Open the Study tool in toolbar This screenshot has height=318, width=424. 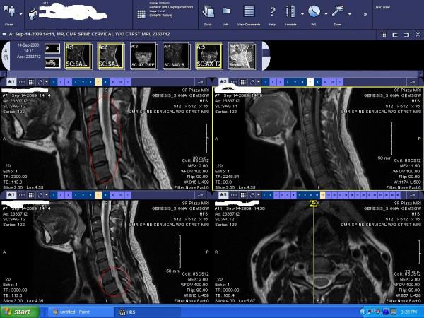click(208, 12)
